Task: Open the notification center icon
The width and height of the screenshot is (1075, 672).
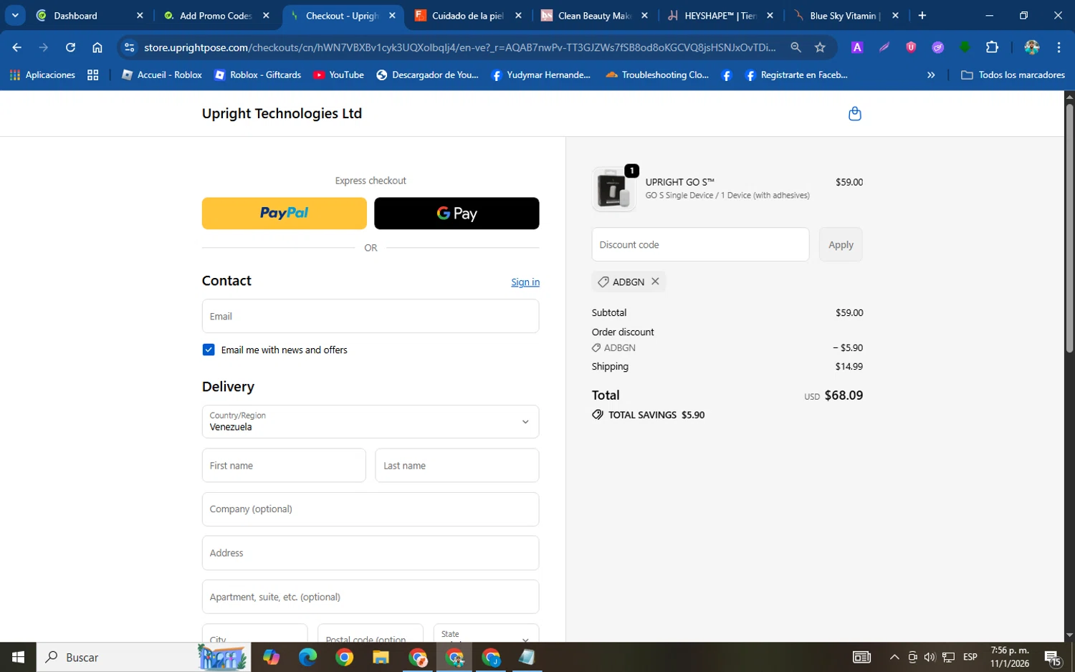Action: pos(1052,657)
